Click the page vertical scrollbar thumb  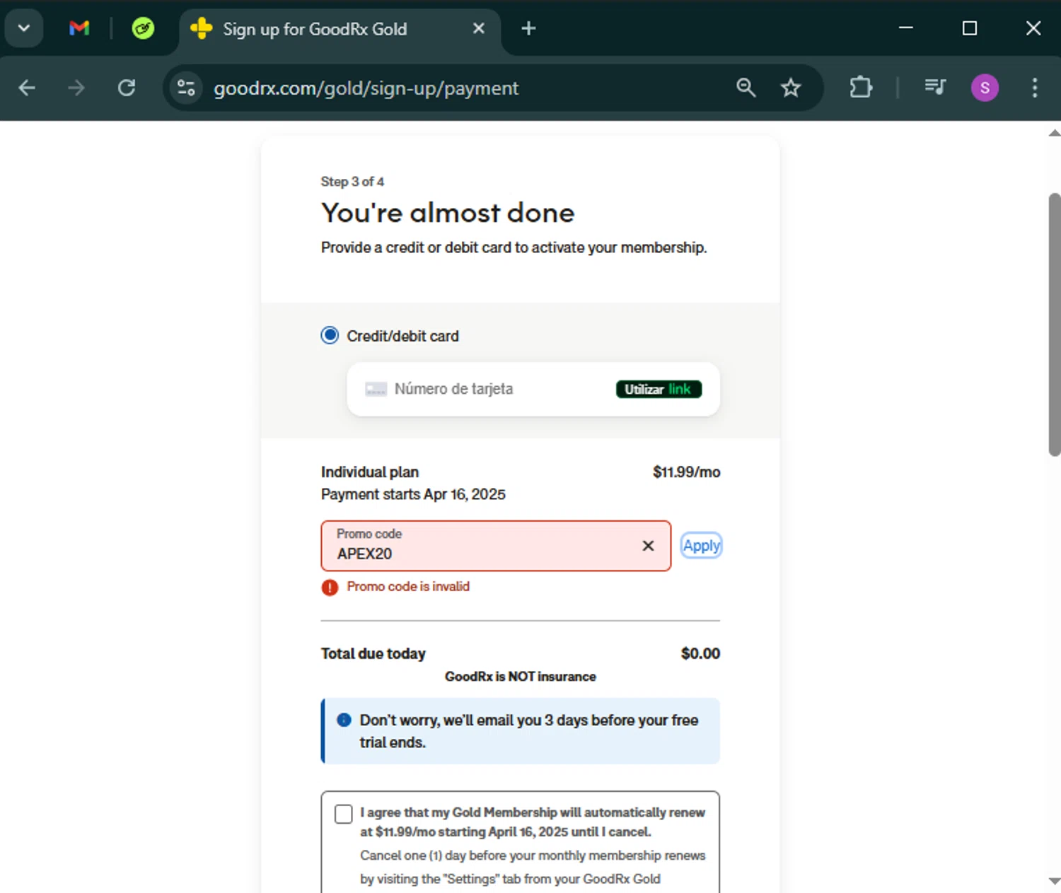(1055, 325)
